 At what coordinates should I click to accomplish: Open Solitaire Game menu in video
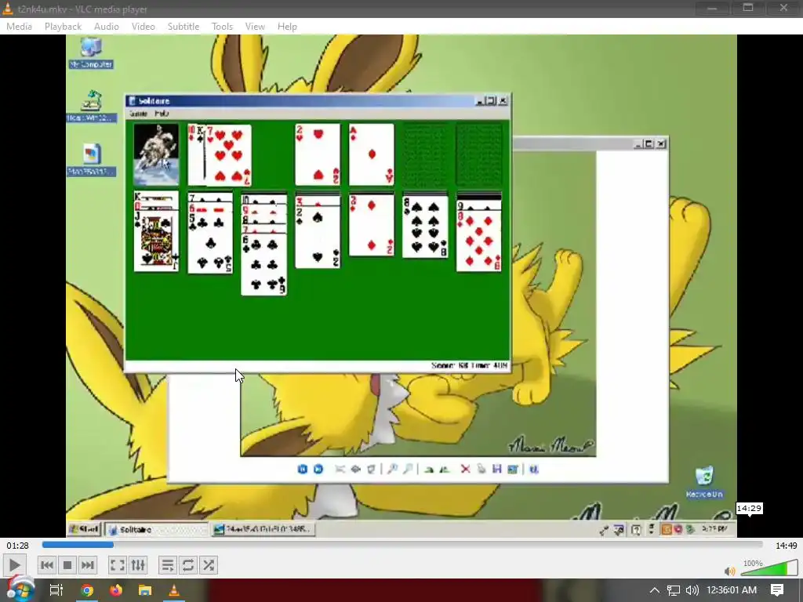[x=138, y=114]
